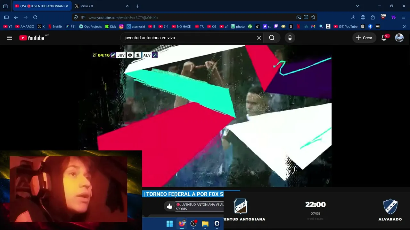Bookmark this page with the star

click(x=313, y=17)
